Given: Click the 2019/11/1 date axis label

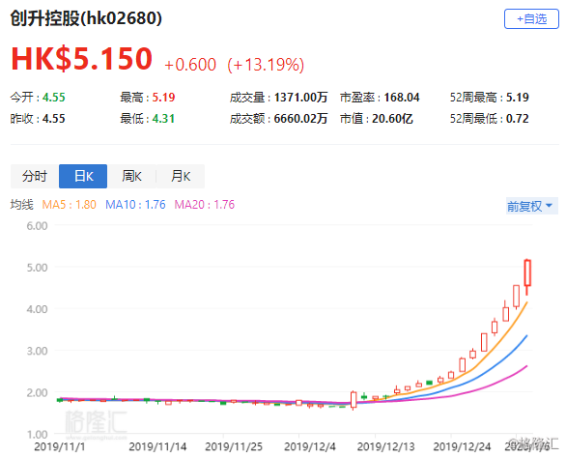Looking at the screenshot, I should tap(60, 447).
